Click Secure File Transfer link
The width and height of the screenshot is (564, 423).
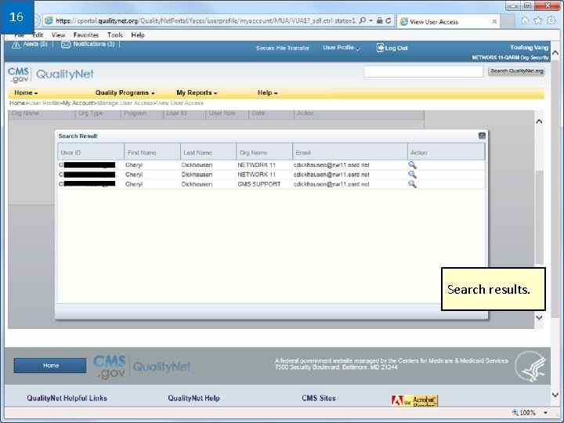[x=282, y=48]
